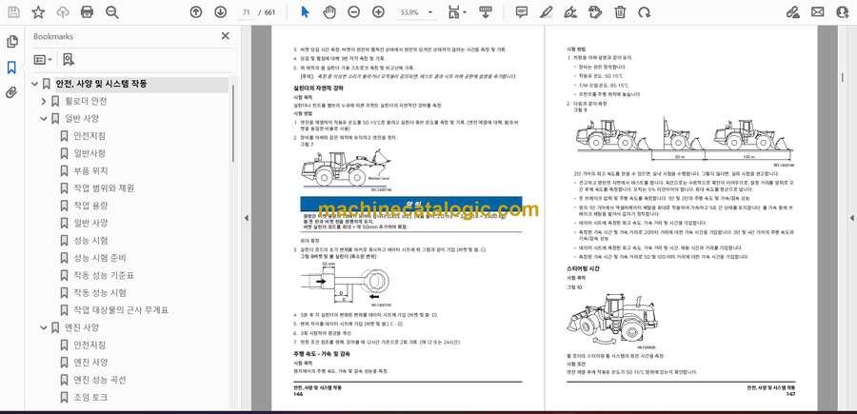Open the 엔진 성능 곡선 bookmark
The height and width of the screenshot is (414, 857).
coord(100,380)
